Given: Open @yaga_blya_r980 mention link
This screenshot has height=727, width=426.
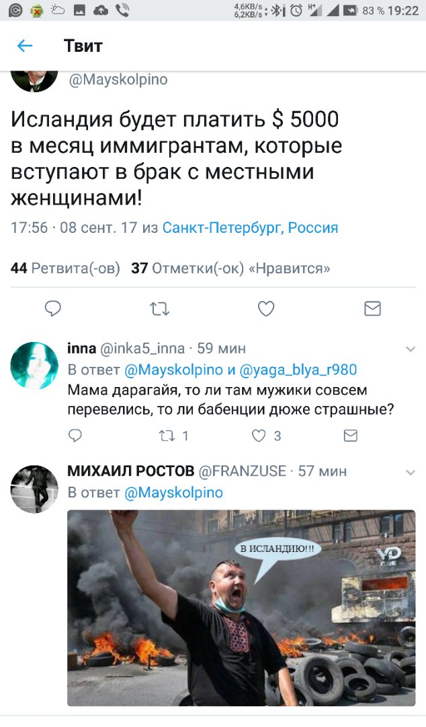Looking at the screenshot, I should click(x=298, y=370).
